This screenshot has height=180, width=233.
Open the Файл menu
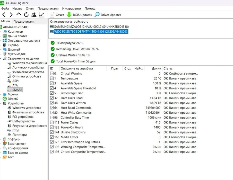[5, 8]
